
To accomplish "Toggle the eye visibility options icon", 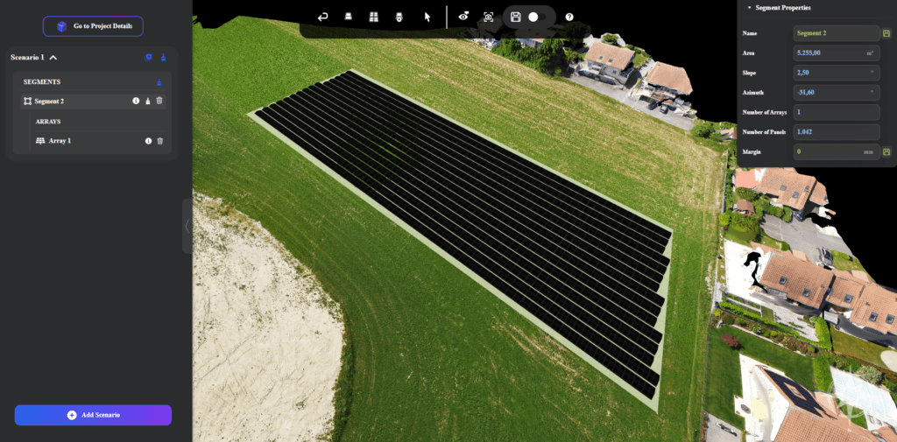I will click(463, 17).
